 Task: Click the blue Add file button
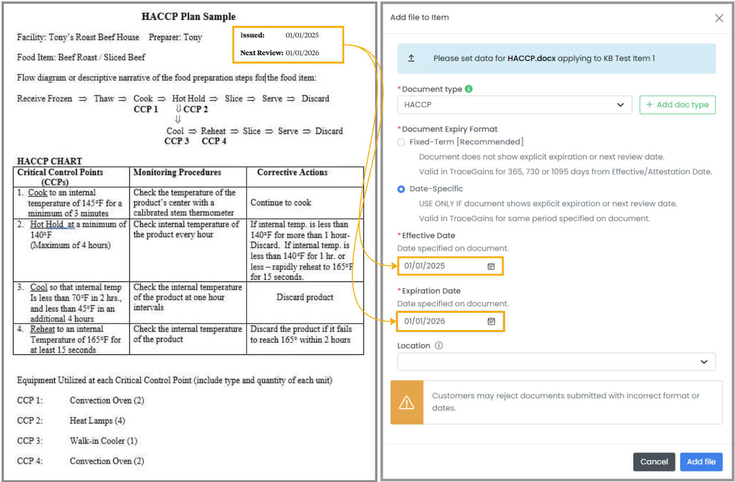(701, 462)
